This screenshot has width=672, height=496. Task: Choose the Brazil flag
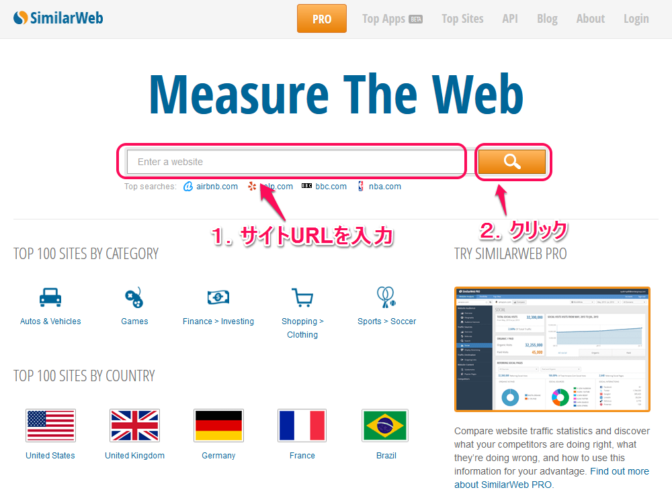click(x=386, y=426)
